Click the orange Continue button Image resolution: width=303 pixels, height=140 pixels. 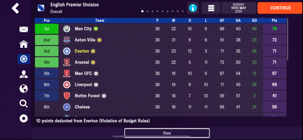pyautogui.click(x=281, y=8)
